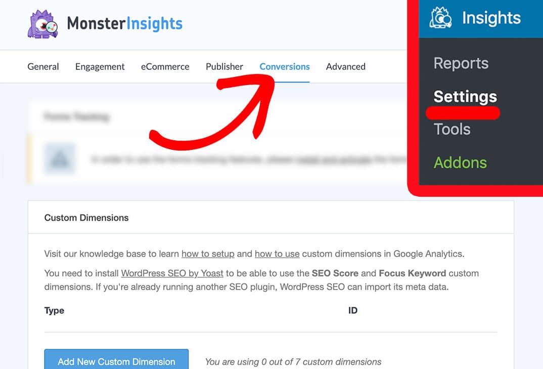Image resolution: width=543 pixels, height=369 pixels.
Task: Click the Insights sidebar monster icon
Action: pos(440,18)
